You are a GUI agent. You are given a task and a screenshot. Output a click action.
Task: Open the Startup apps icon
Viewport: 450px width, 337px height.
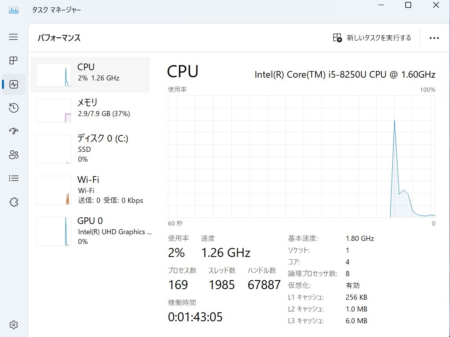pos(13,131)
